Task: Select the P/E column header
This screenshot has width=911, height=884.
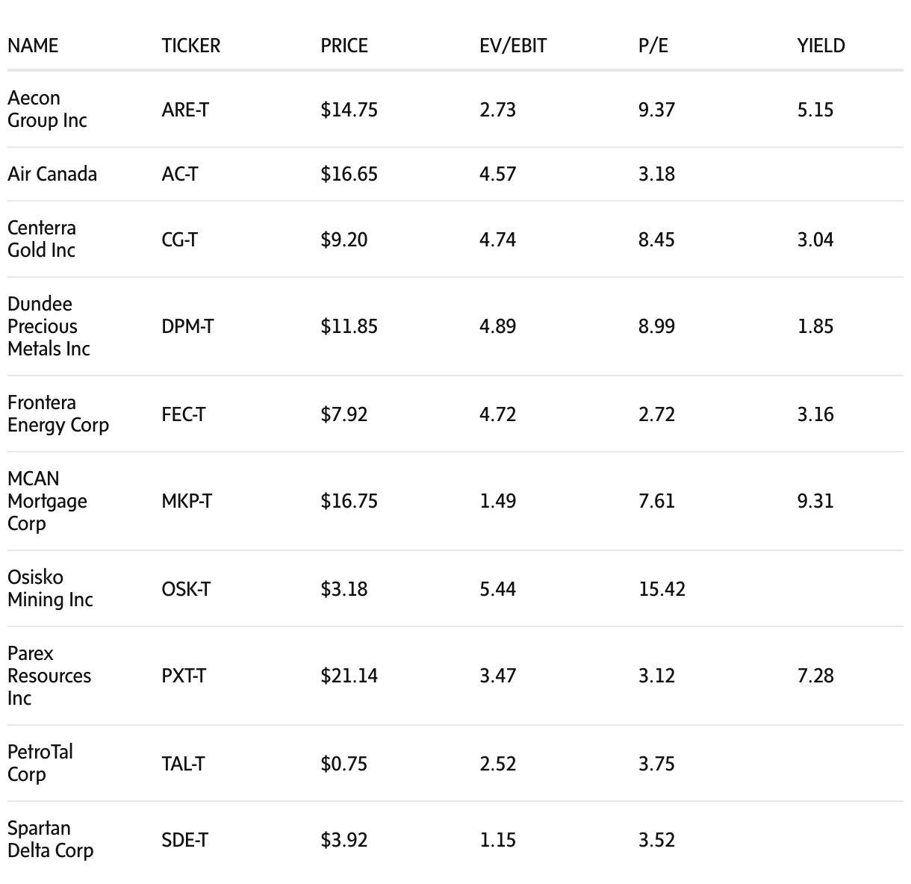Action: tap(653, 46)
